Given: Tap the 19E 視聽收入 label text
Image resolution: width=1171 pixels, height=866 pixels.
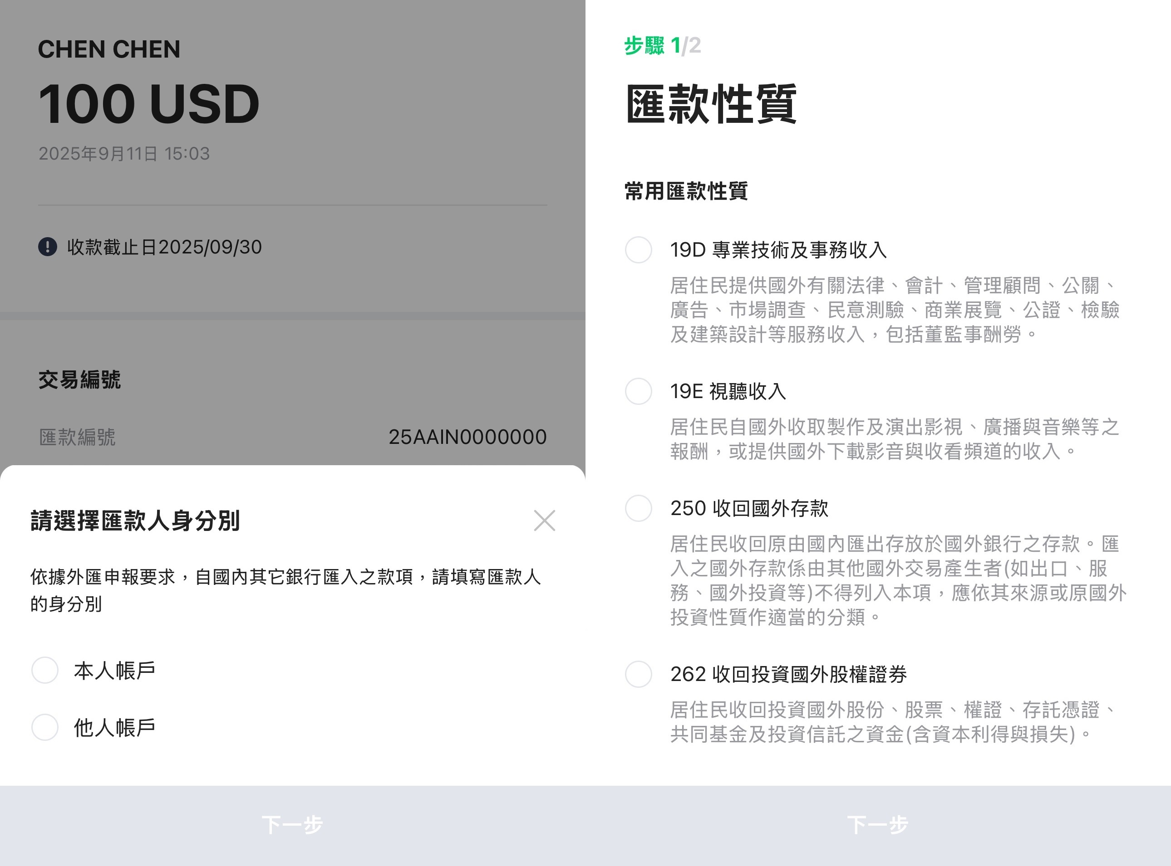Looking at the screenshot, I should (x=728, y=392).
